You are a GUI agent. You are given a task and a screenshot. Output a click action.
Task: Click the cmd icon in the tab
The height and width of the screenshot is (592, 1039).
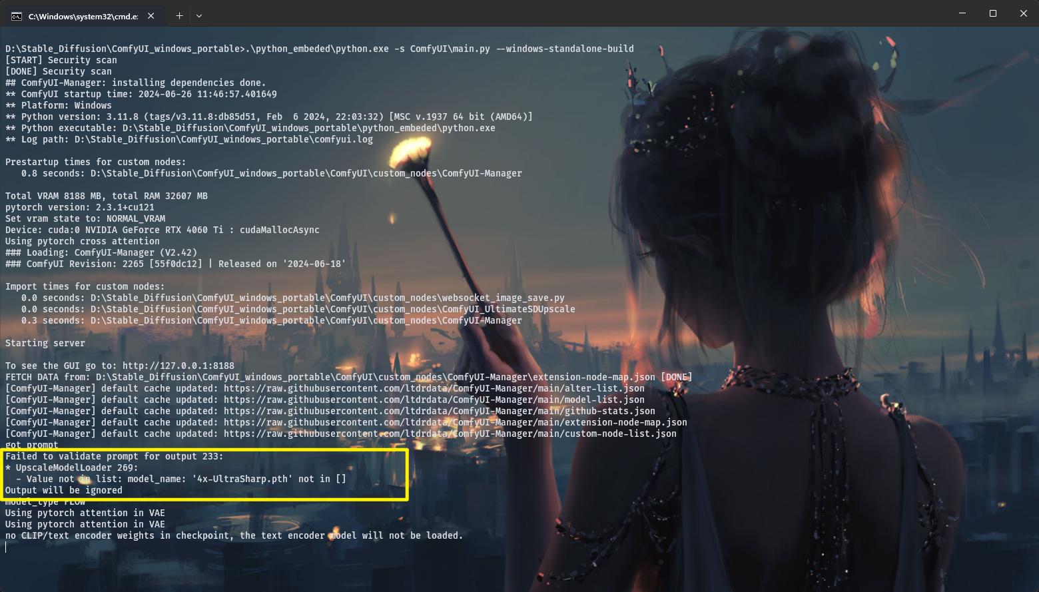(17, 16)
